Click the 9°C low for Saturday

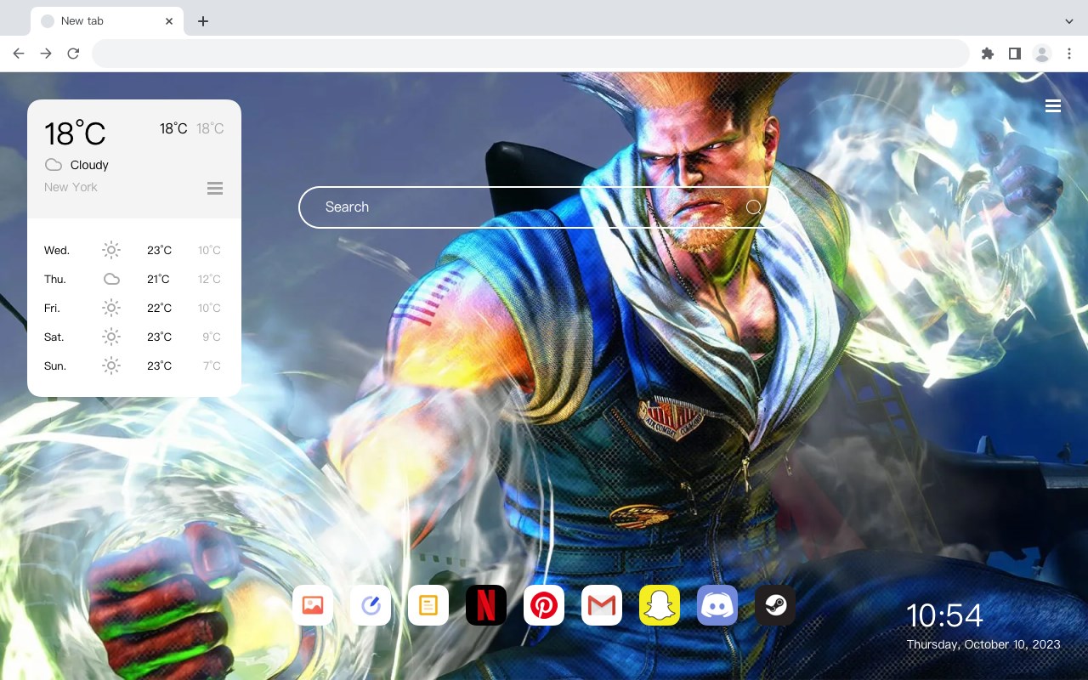(212, 337)
